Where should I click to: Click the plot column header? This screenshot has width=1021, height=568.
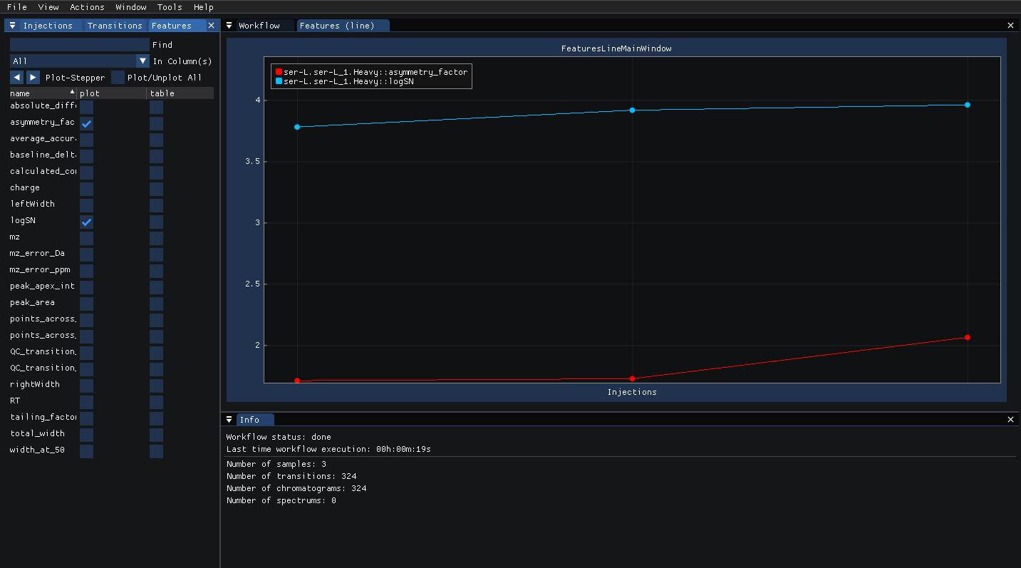[x=112, y=93]
